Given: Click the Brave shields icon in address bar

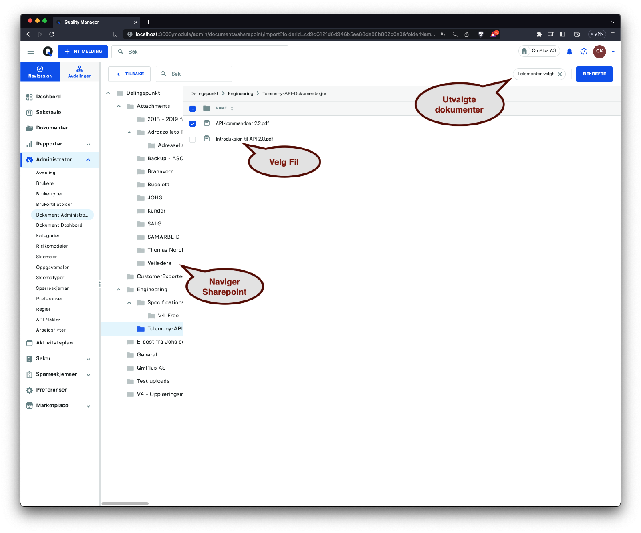Looking at the screenshot, I should coord(481,34).
